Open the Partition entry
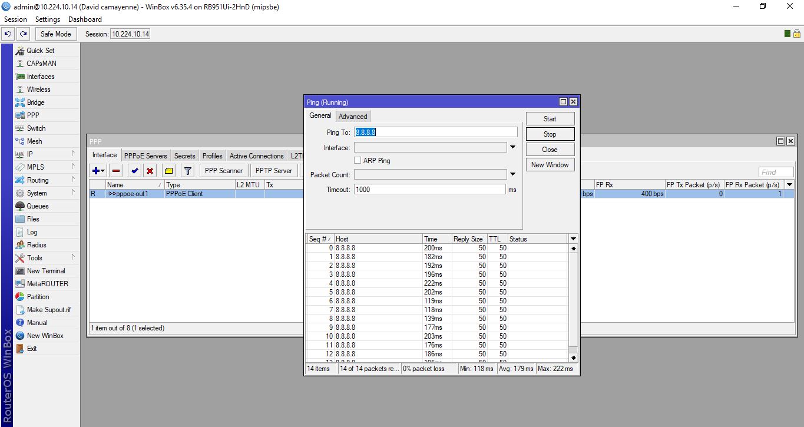Viewport: 804px width, 427px height. (38, 297)
